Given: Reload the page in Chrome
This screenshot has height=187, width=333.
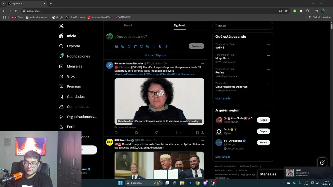Looking at the screenshot, I should (x=16, y=11).
